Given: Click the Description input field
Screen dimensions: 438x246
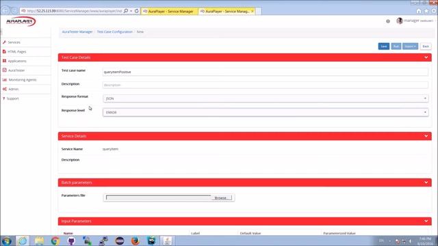Looking at the screenshot, I should [x=266, y=85].
